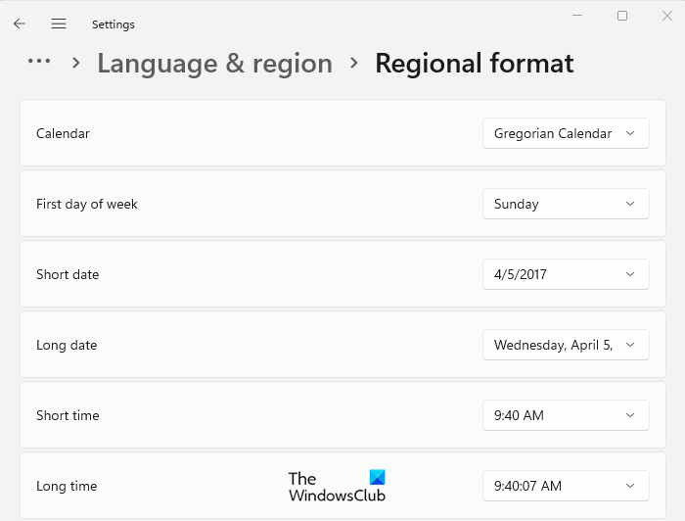Click the Long date row label

[67, 345]
